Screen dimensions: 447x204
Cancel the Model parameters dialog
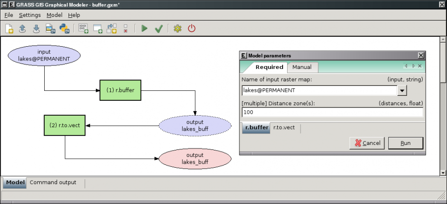pyautogui.click(x=367, y=143)
